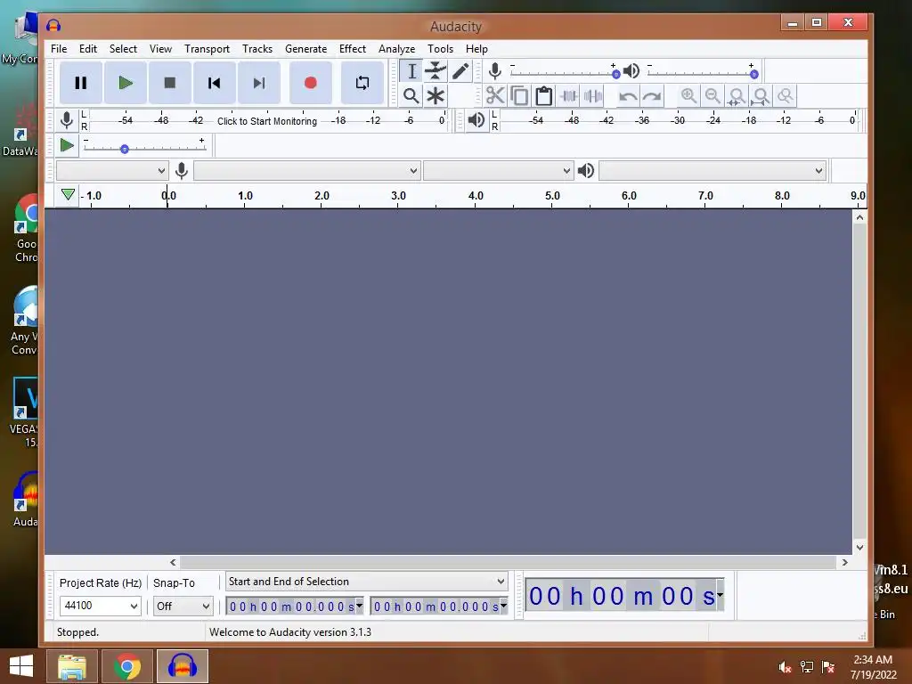This screenshot has height=684, width=912.
Task: Open the Help menu
Action: point(476,49)
